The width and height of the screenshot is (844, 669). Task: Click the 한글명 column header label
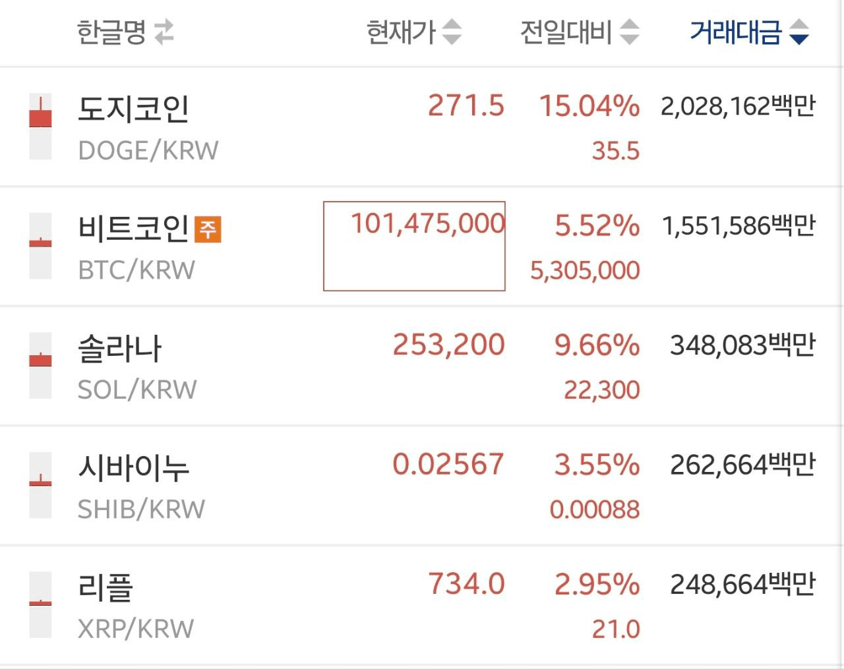pos(111,32)
